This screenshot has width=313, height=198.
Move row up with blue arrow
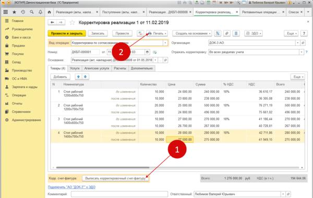[x=78, y=77]
